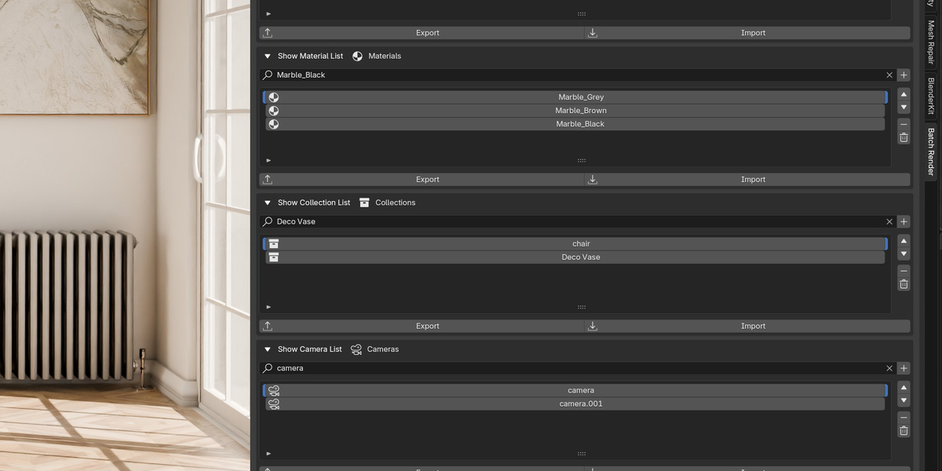Expand filter options triangle under the collections list
Image resolution: width=942 pixels, height=471 pixels.
tap(268, 307)
